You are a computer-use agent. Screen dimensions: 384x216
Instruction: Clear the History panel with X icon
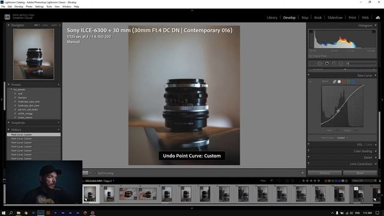tap(59, 130)
